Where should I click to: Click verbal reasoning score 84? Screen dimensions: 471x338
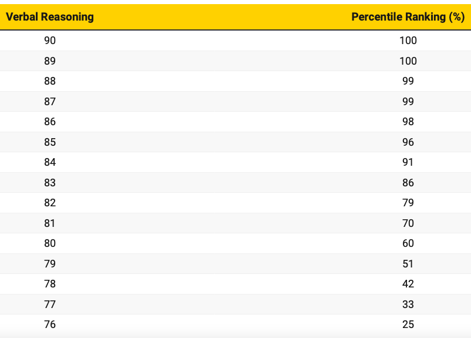[x=50, y=162]
